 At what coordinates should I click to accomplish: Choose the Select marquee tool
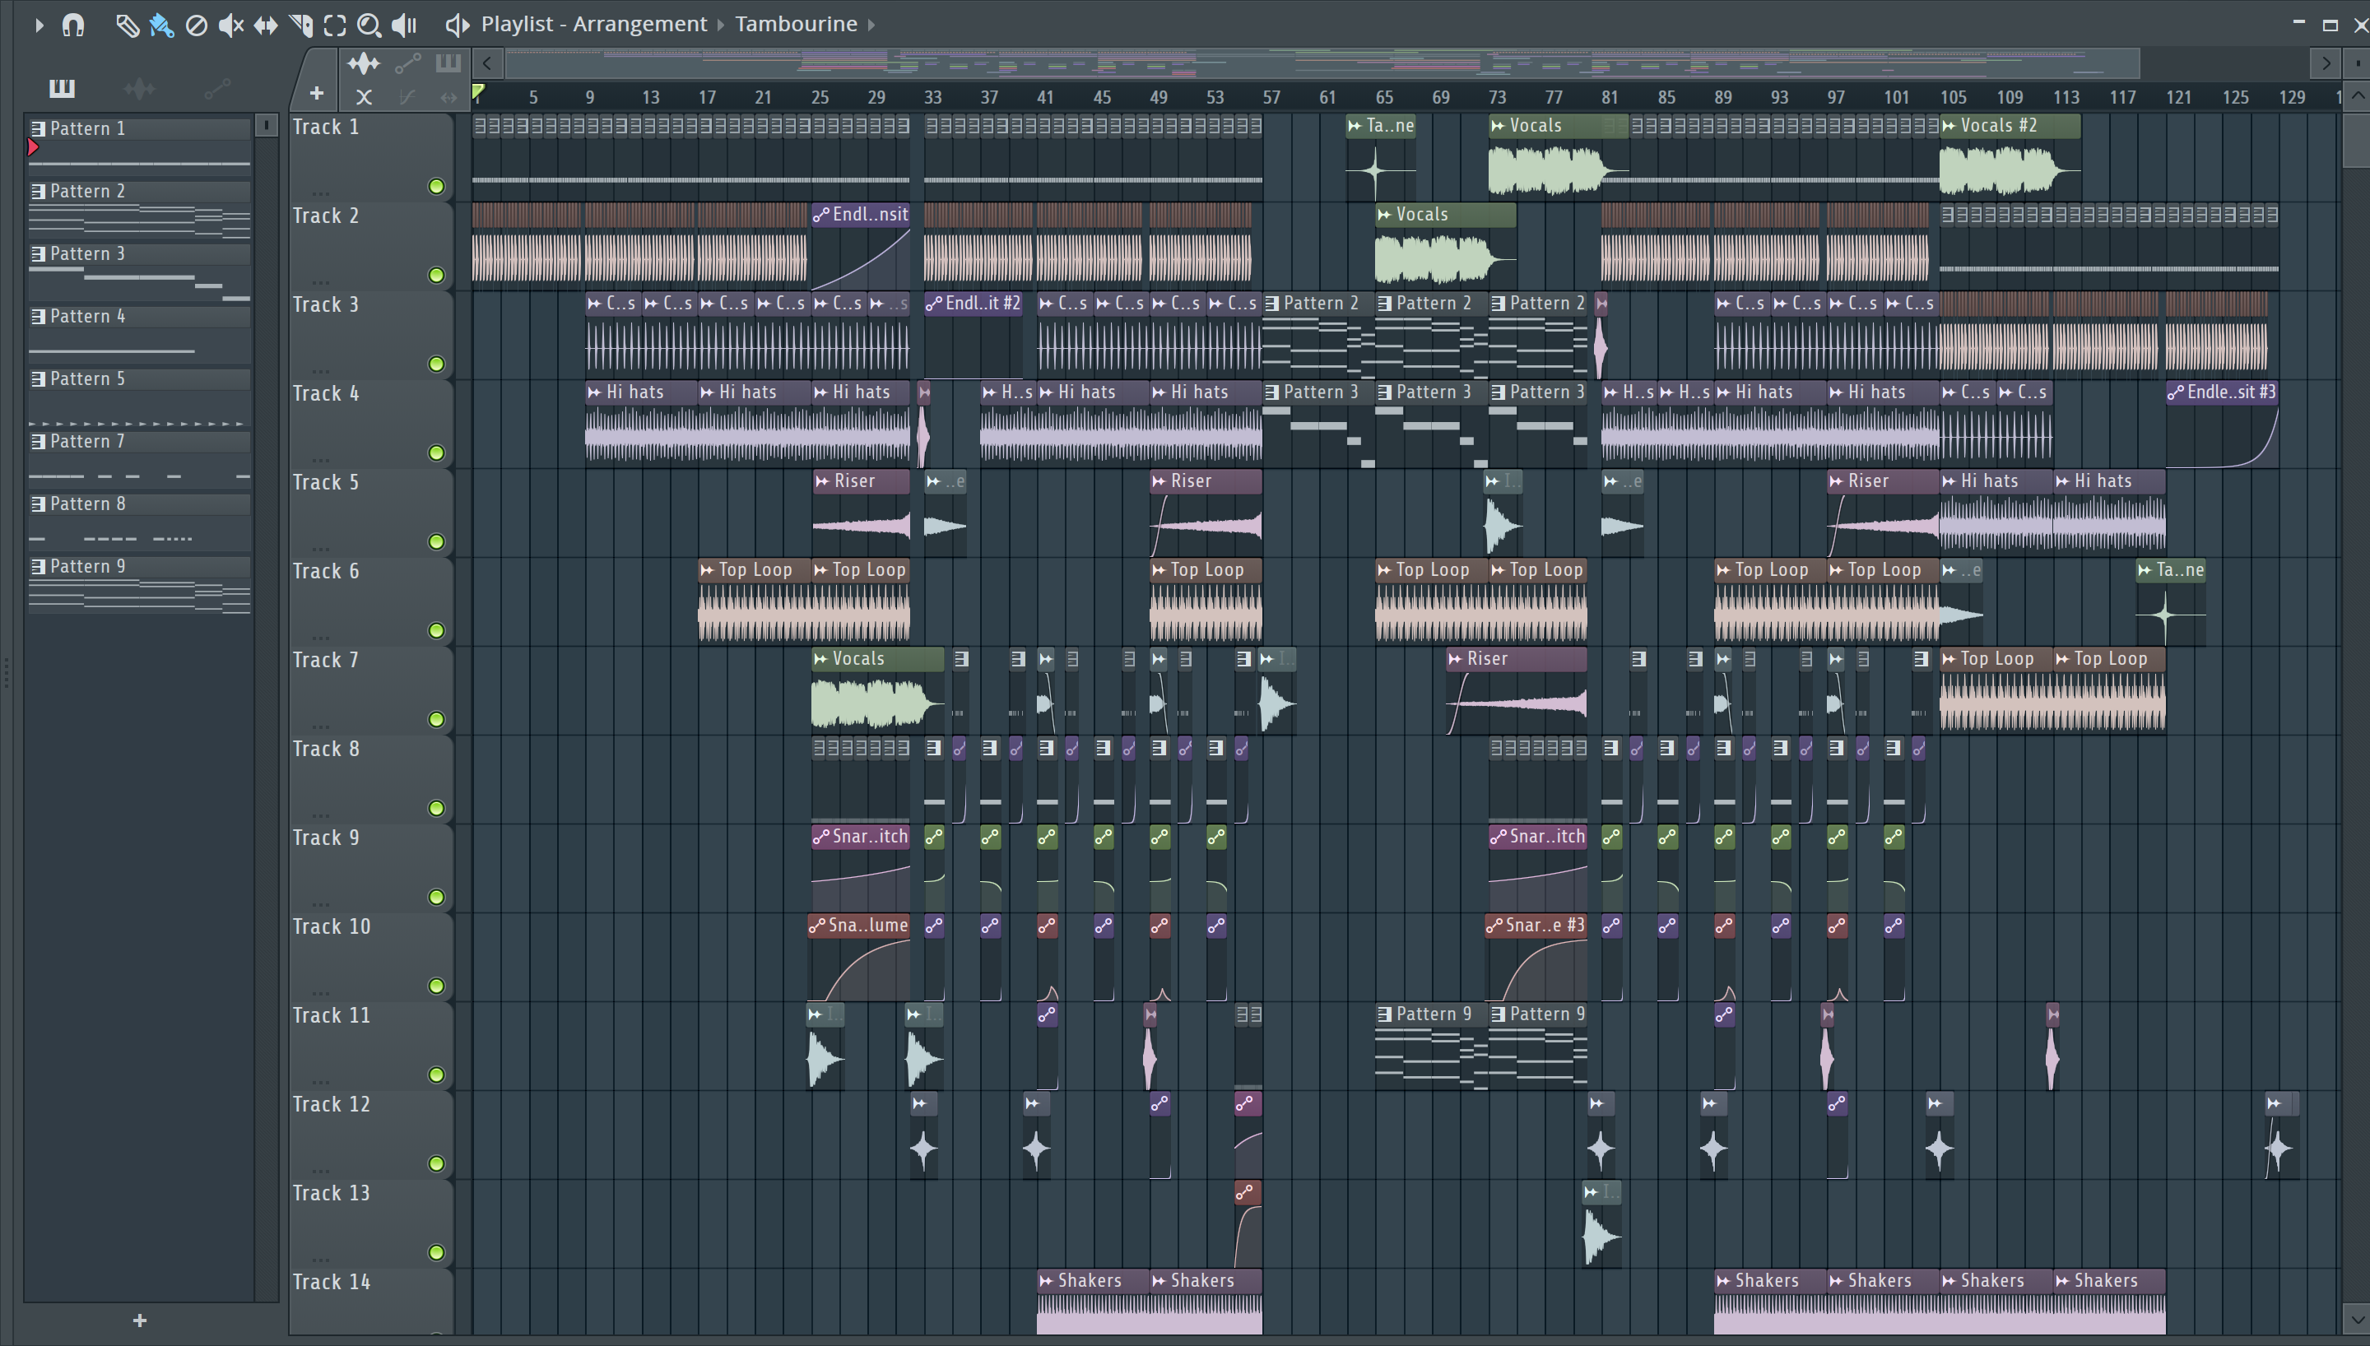pyautogui.click(x=335, y=25)
